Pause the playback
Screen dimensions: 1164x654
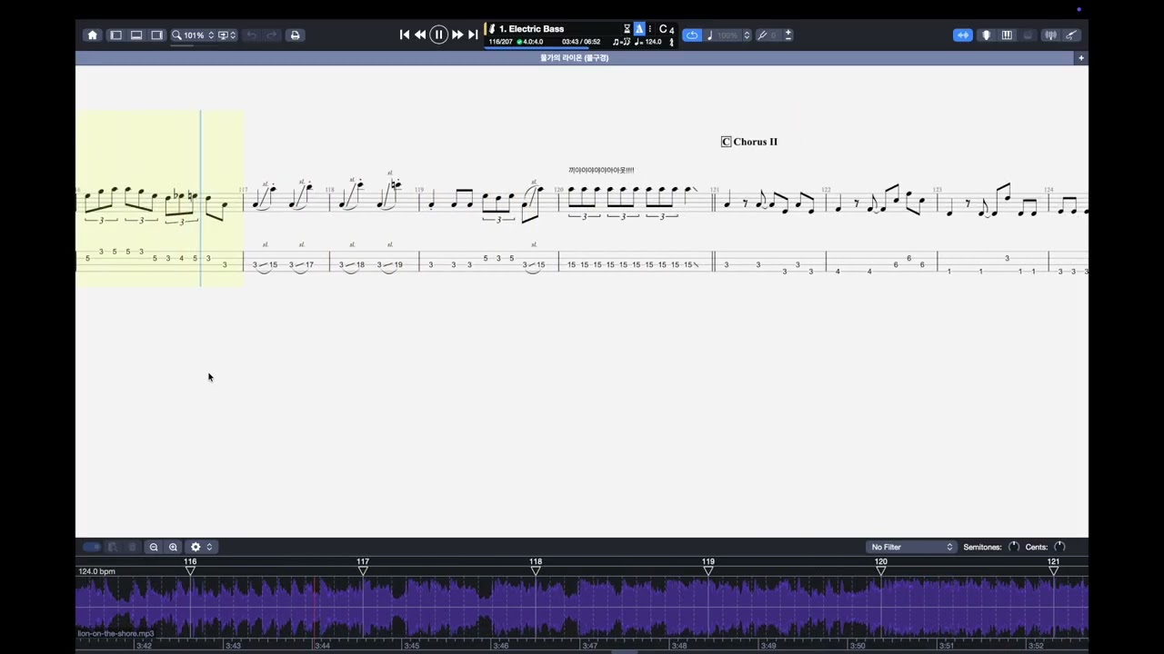pyautogui.click(x=438, y=35)
